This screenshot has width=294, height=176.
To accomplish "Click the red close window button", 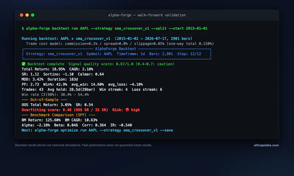I will pyautogui.click(x=22, y=15).
